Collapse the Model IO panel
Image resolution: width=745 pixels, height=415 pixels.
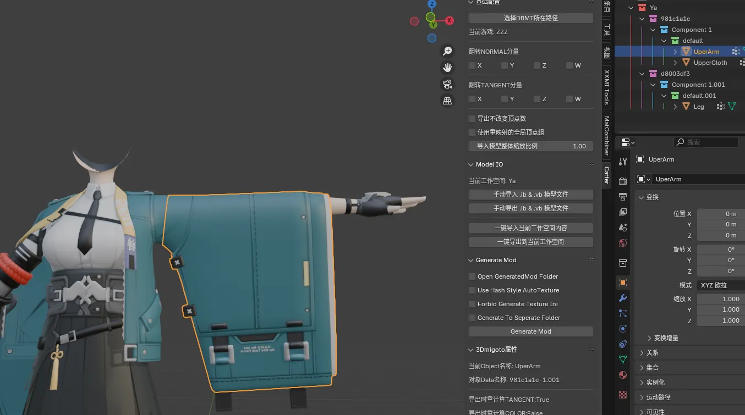(471, 164)
